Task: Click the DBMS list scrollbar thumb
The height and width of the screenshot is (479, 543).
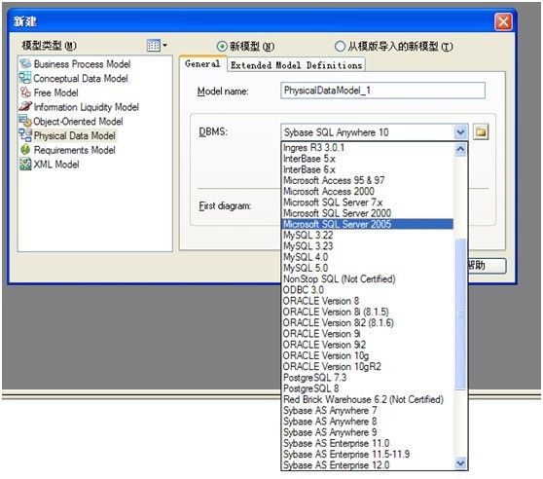Action: tap(460, 313)
